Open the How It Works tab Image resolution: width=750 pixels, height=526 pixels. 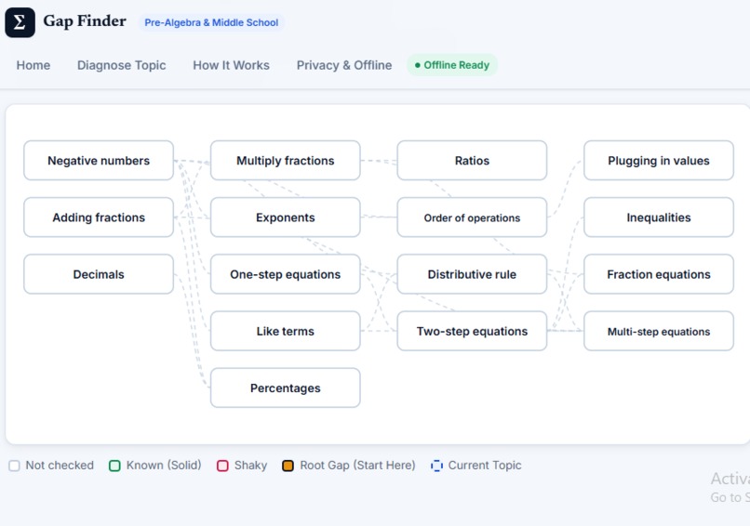click(231, 65)
